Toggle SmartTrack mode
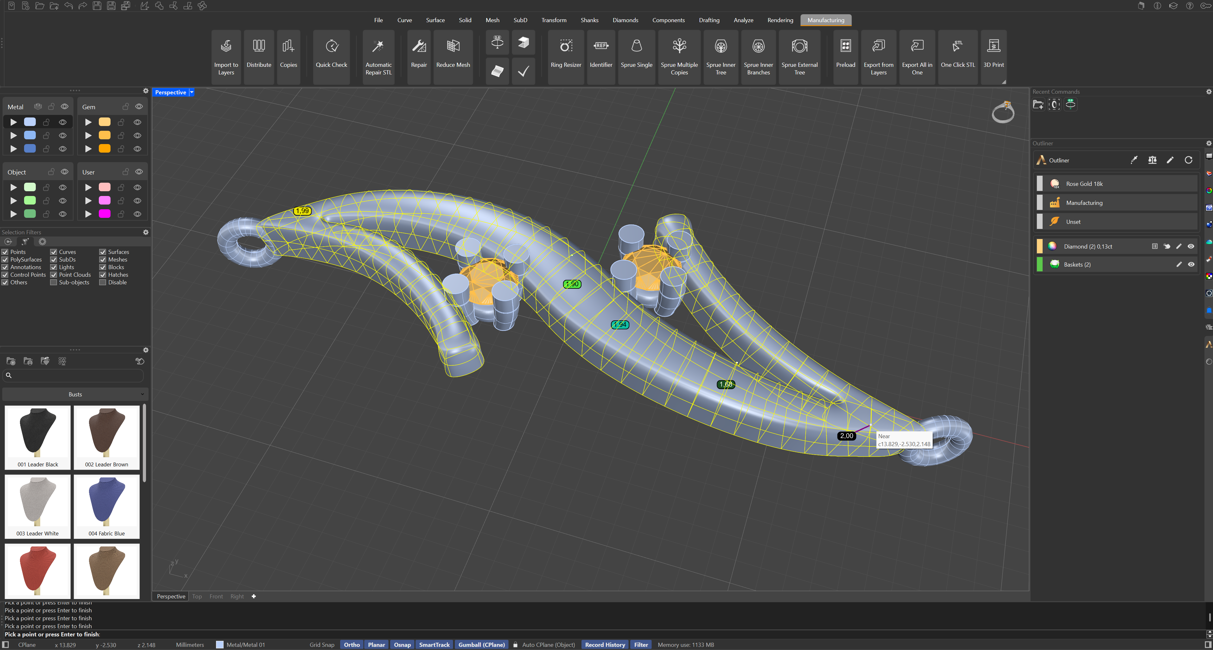 [x=434, y=645]
